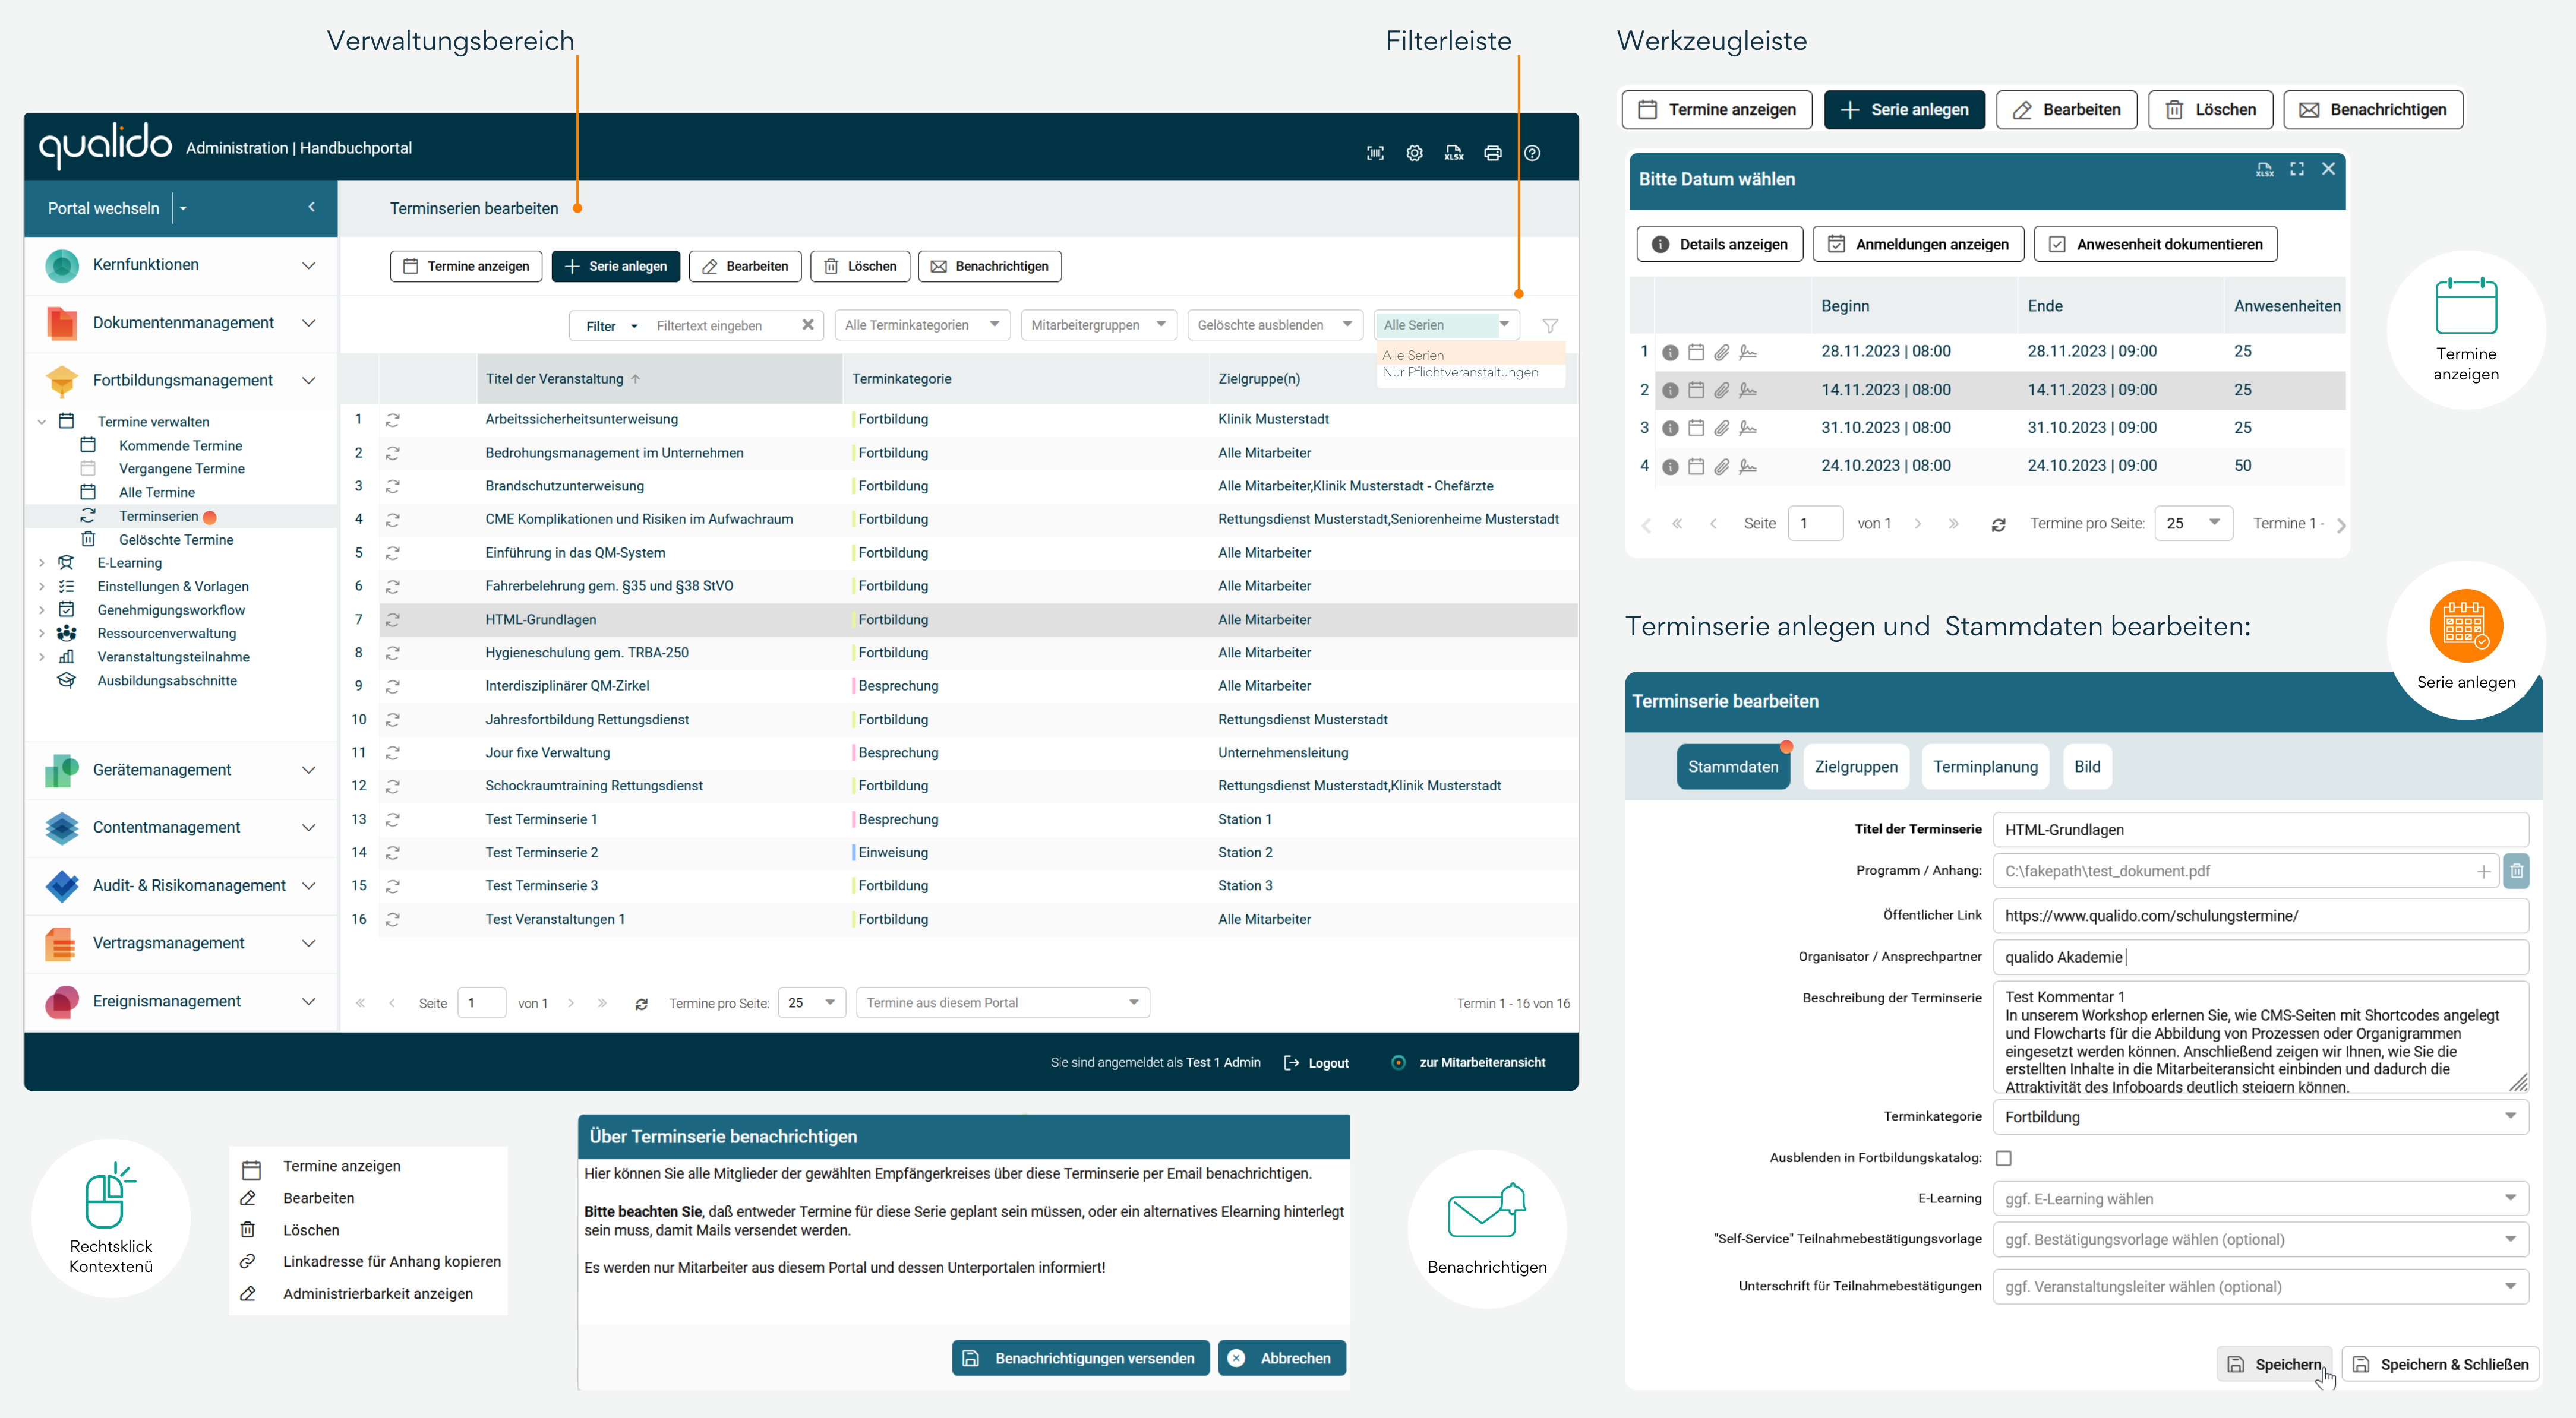Click Titel der Terminserie input field

[x=2260, y=830]
